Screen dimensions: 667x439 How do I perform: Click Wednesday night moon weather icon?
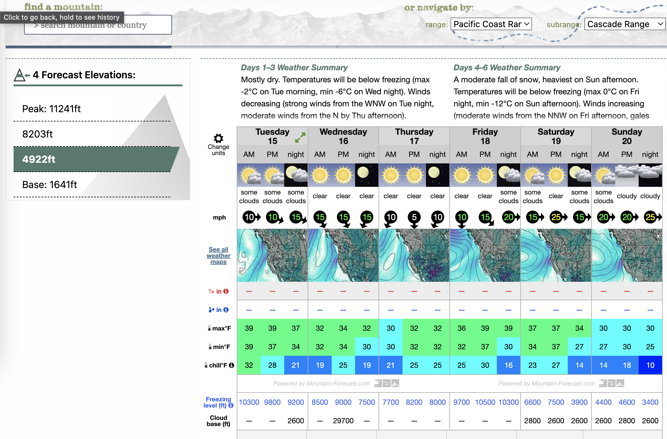point(366,175)
